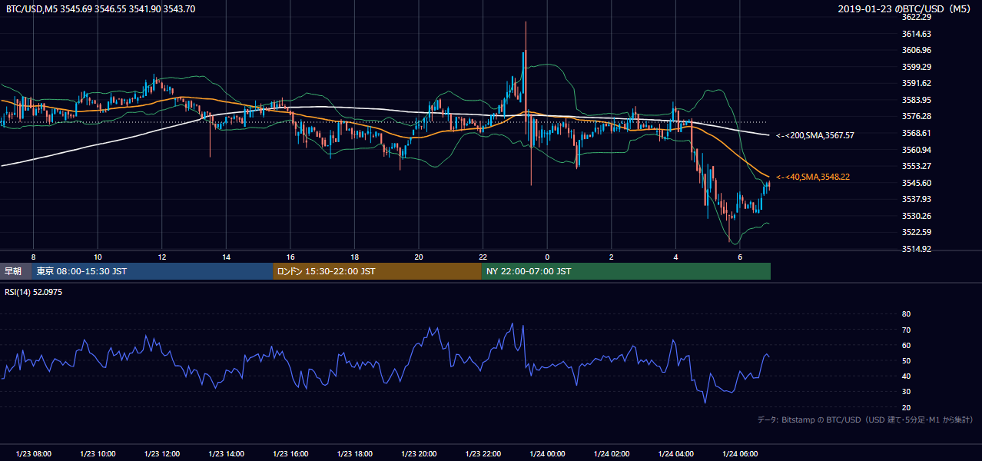Click hour tick 18 under the price chart
Viewport: 982px width, 461px height.
354,257
